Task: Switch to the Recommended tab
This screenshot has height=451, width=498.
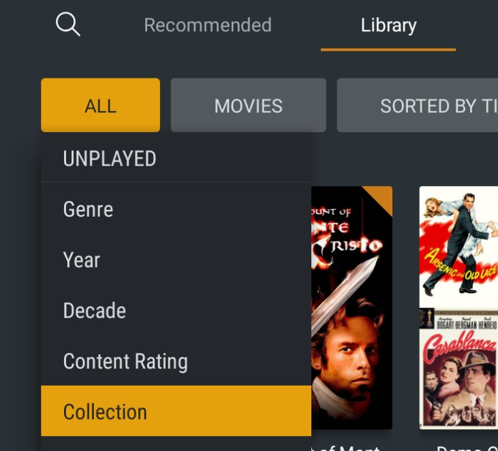Action: pyautogui.click(x=208, y=25)
